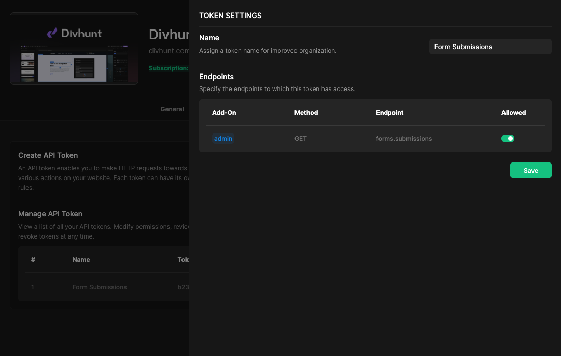Select the admin add-on tag

click(x=223, y=139)
